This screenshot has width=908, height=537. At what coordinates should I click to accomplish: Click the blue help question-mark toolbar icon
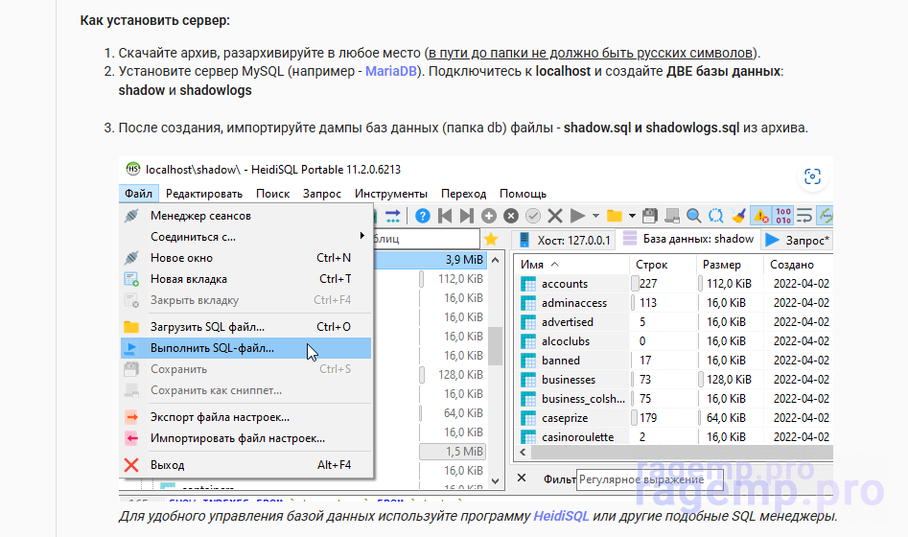pyautogui.click(x=423, y=216)
